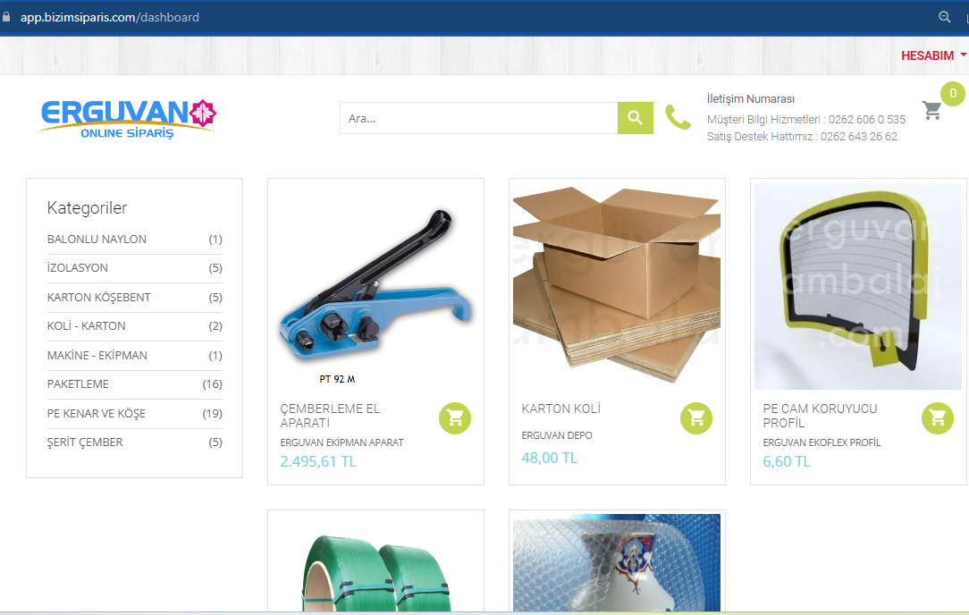Open the cardboard box product image
Viewport: 969px width, 615px height.
tap(617, 286)
